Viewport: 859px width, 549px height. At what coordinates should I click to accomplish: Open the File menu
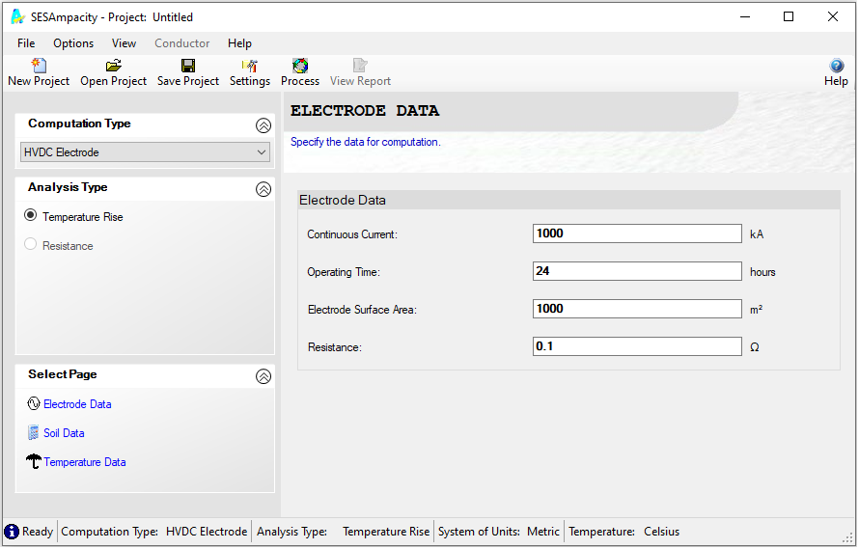click(26, 43)
